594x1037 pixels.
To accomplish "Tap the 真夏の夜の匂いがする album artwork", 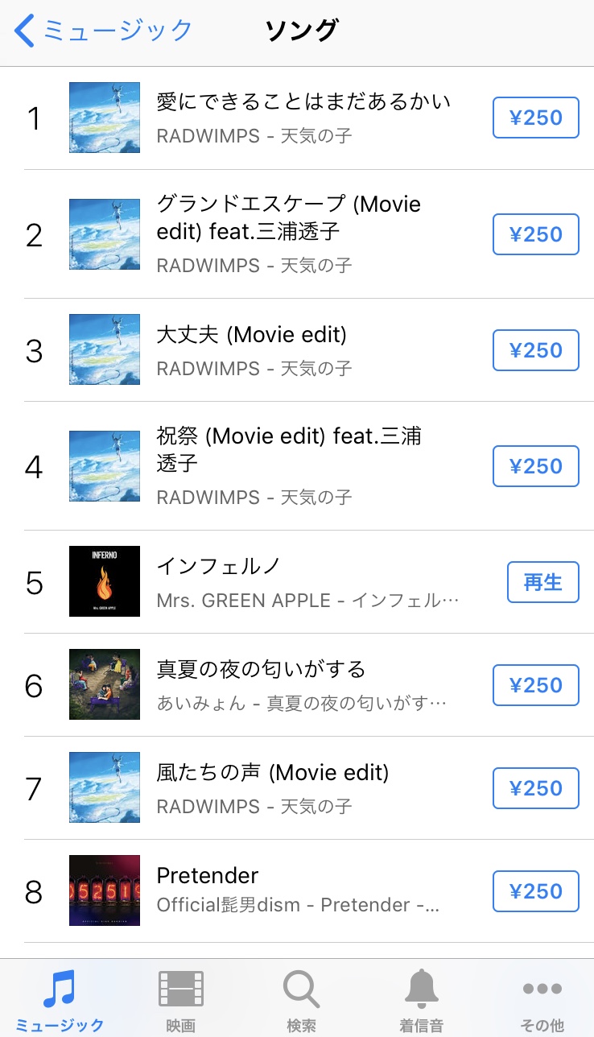I will (105, 684).
